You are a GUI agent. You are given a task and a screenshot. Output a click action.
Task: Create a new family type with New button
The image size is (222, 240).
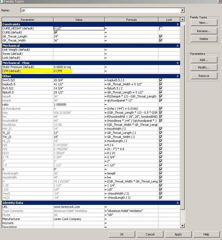click(x=204, y=22)
